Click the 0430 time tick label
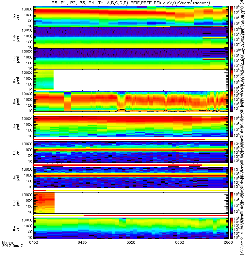This screenshot has width=245, height=261. coord(82,242)
